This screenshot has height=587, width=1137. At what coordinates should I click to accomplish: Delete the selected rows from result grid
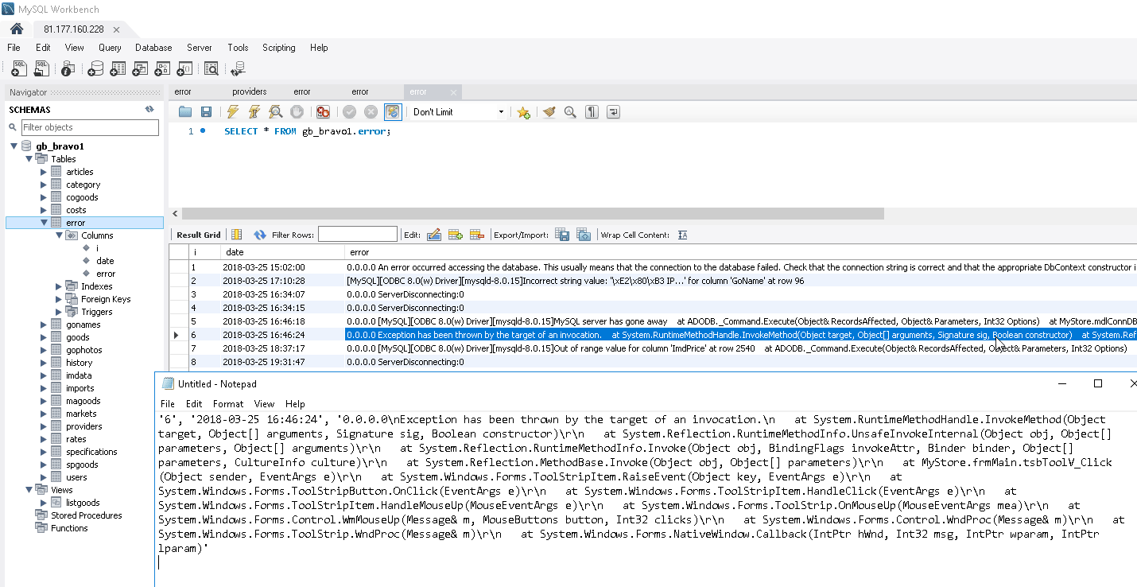(477, 235)
